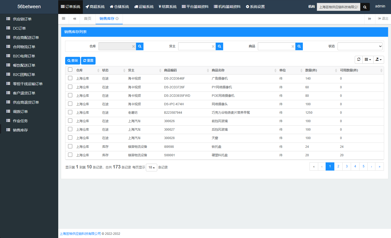The height and width of the screenshot is (238, 391).
Task: Sort by 数量(件) column sort arrows
Action: (336, 70)
